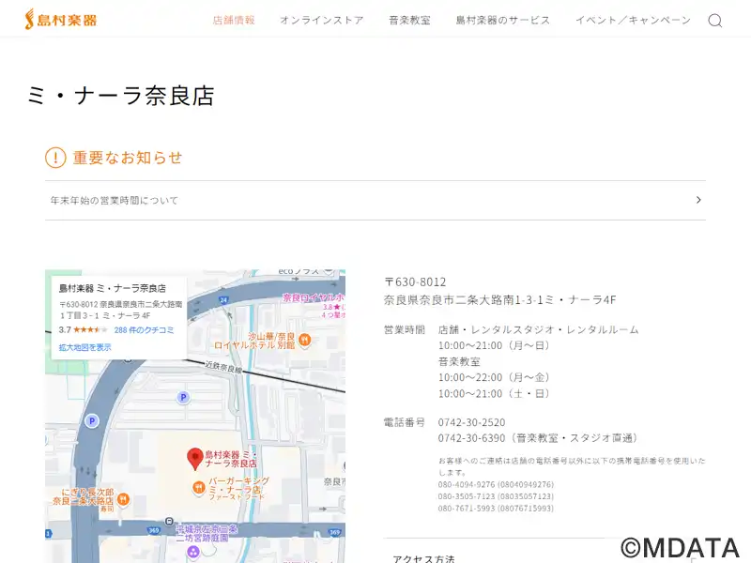This screenshot has width=751, height=563.
Task: Click 島村楽器 ミ・ナーラ奈良店 map card title
Action: pyautogui.click(x=112, y=288)
